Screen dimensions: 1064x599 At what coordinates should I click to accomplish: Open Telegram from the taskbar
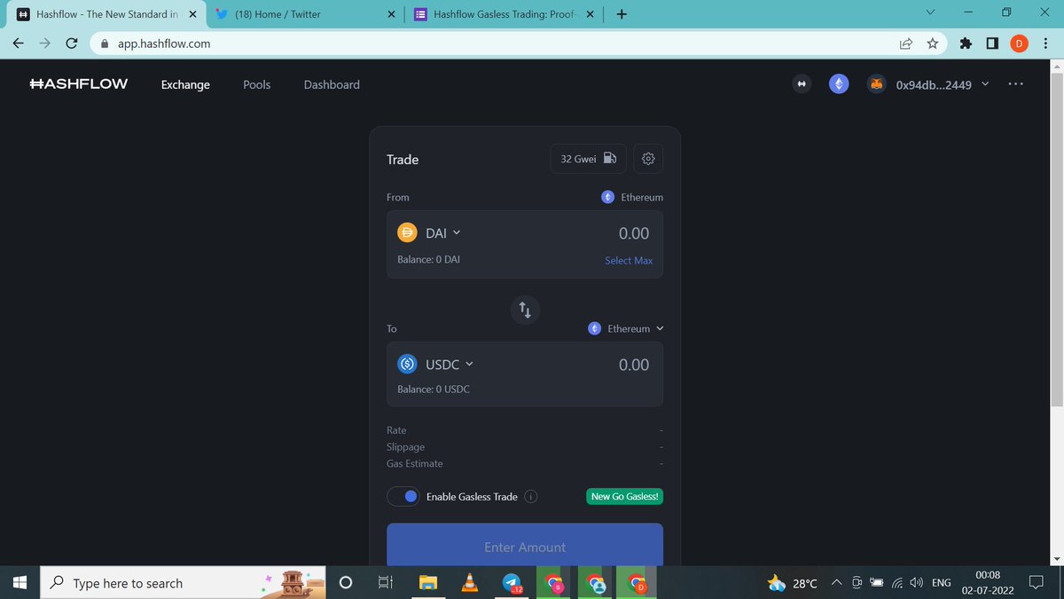(512, 583)
